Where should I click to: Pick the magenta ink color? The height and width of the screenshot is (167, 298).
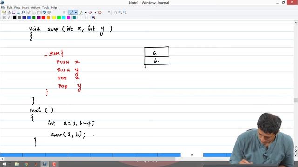coord(68,18)
